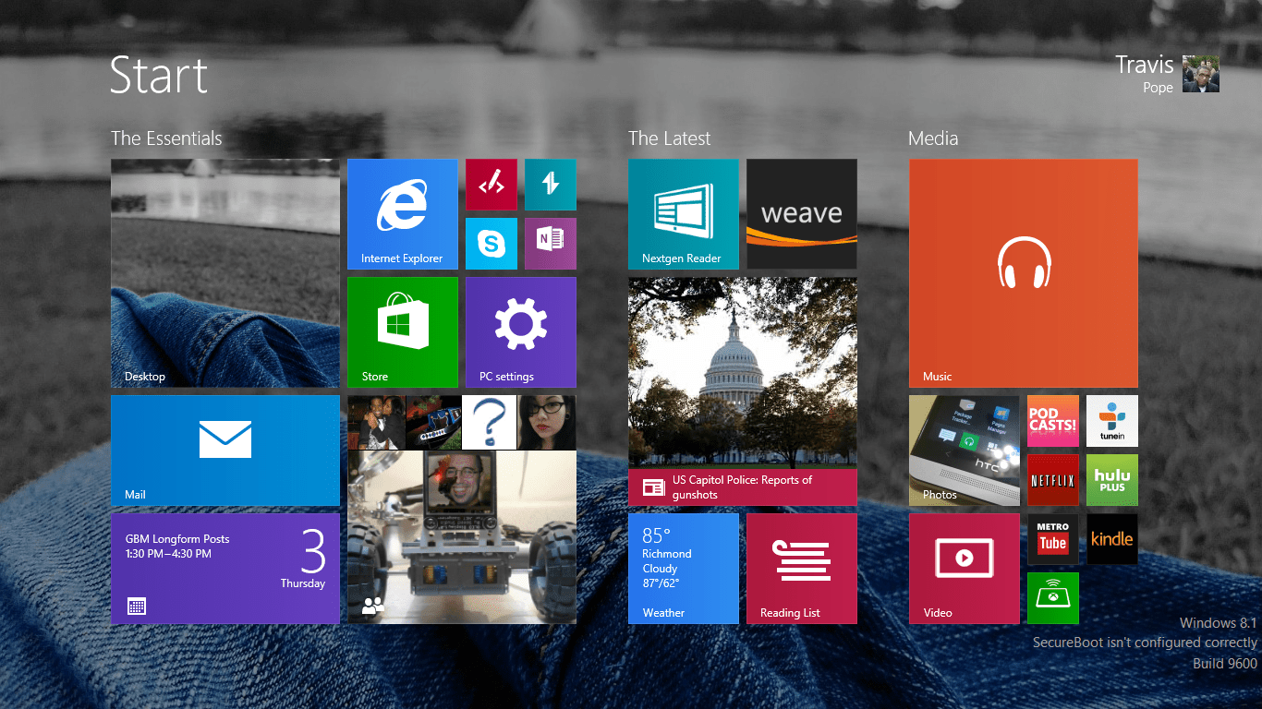Open the Internet Explorer tile

pos(402,214)
